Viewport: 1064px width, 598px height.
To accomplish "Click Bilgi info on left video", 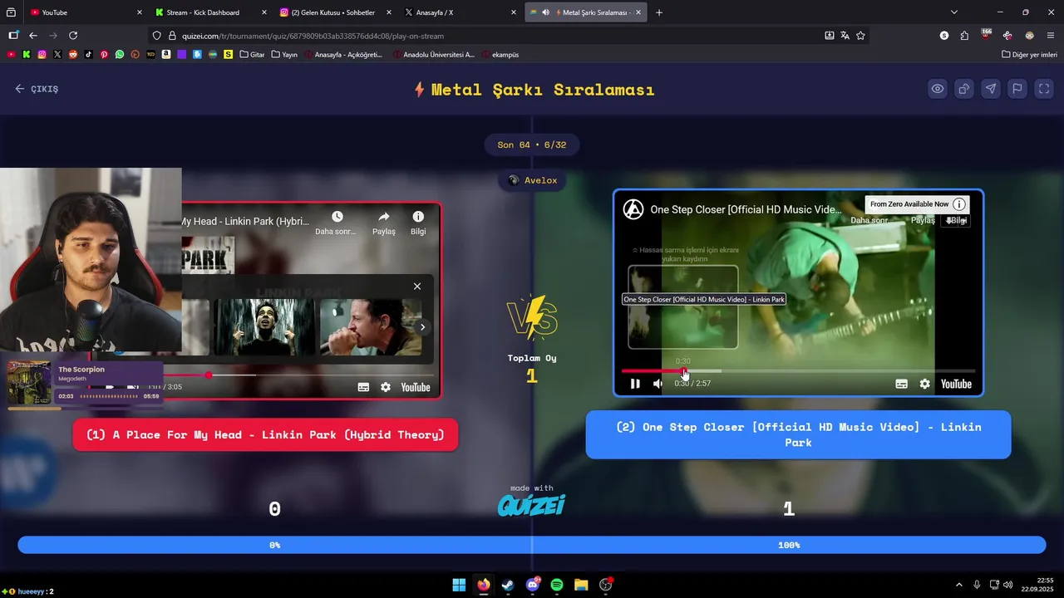I will (x=418, y=223).
